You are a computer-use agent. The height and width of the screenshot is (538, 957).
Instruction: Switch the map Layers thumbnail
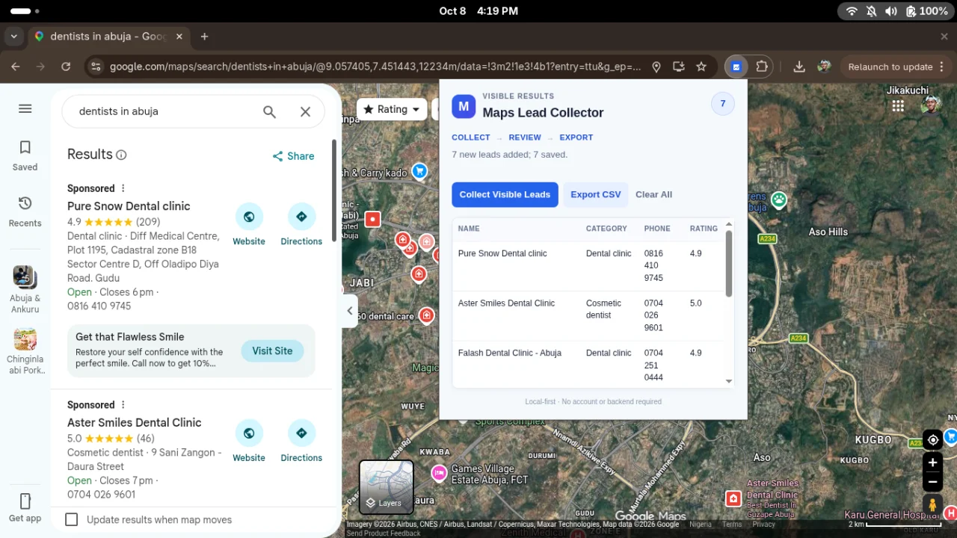[387, 487]
